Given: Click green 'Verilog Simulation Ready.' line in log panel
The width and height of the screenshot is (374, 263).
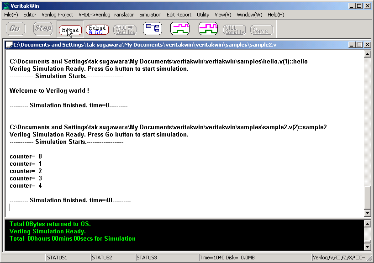Looking at the screenshot, I should point(47,231).
